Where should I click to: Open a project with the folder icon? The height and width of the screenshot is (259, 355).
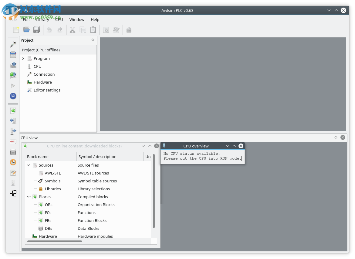(x=26, y=29)
